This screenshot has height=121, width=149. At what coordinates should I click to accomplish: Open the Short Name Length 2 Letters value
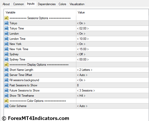[x=85, y=70]
